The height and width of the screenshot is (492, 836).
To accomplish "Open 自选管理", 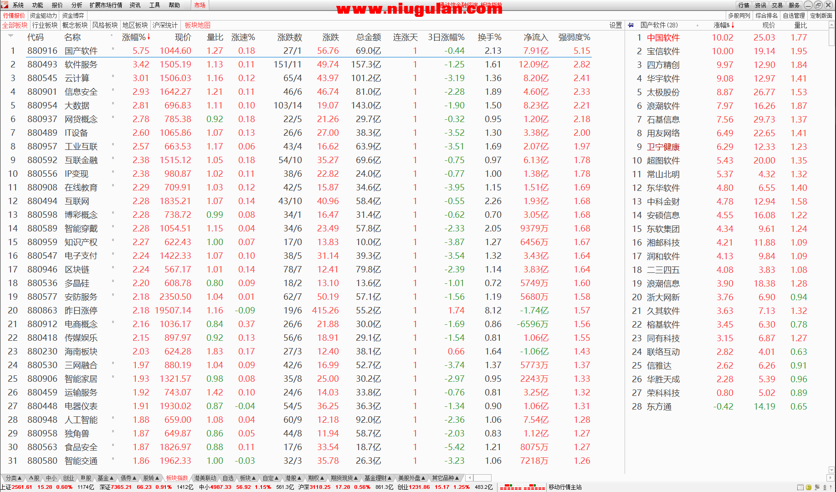I will [x=794, y=15].
